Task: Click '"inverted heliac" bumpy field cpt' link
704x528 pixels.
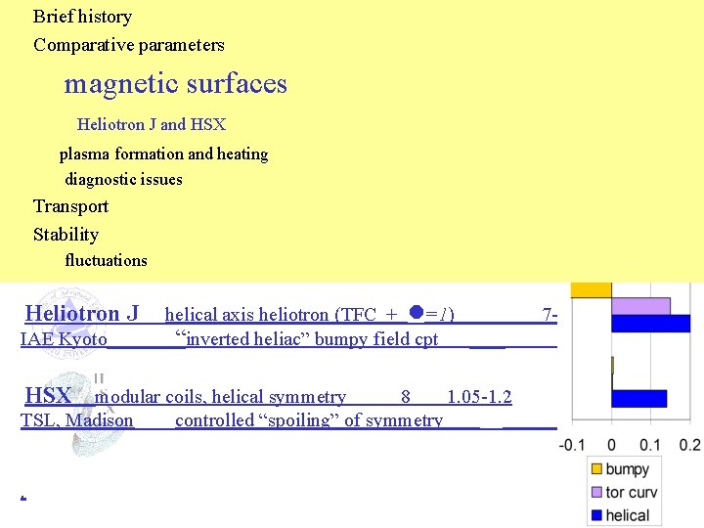Action: point(307,339)
